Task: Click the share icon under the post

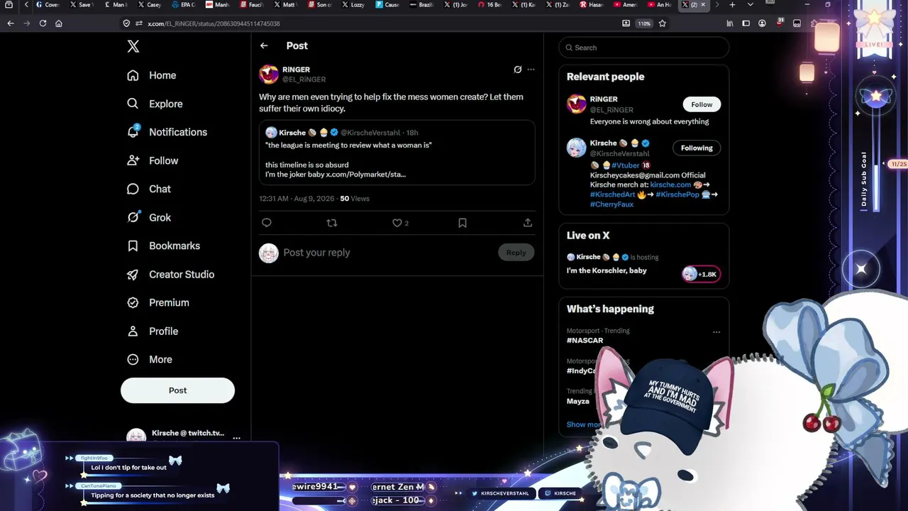Action: (528, 223)
